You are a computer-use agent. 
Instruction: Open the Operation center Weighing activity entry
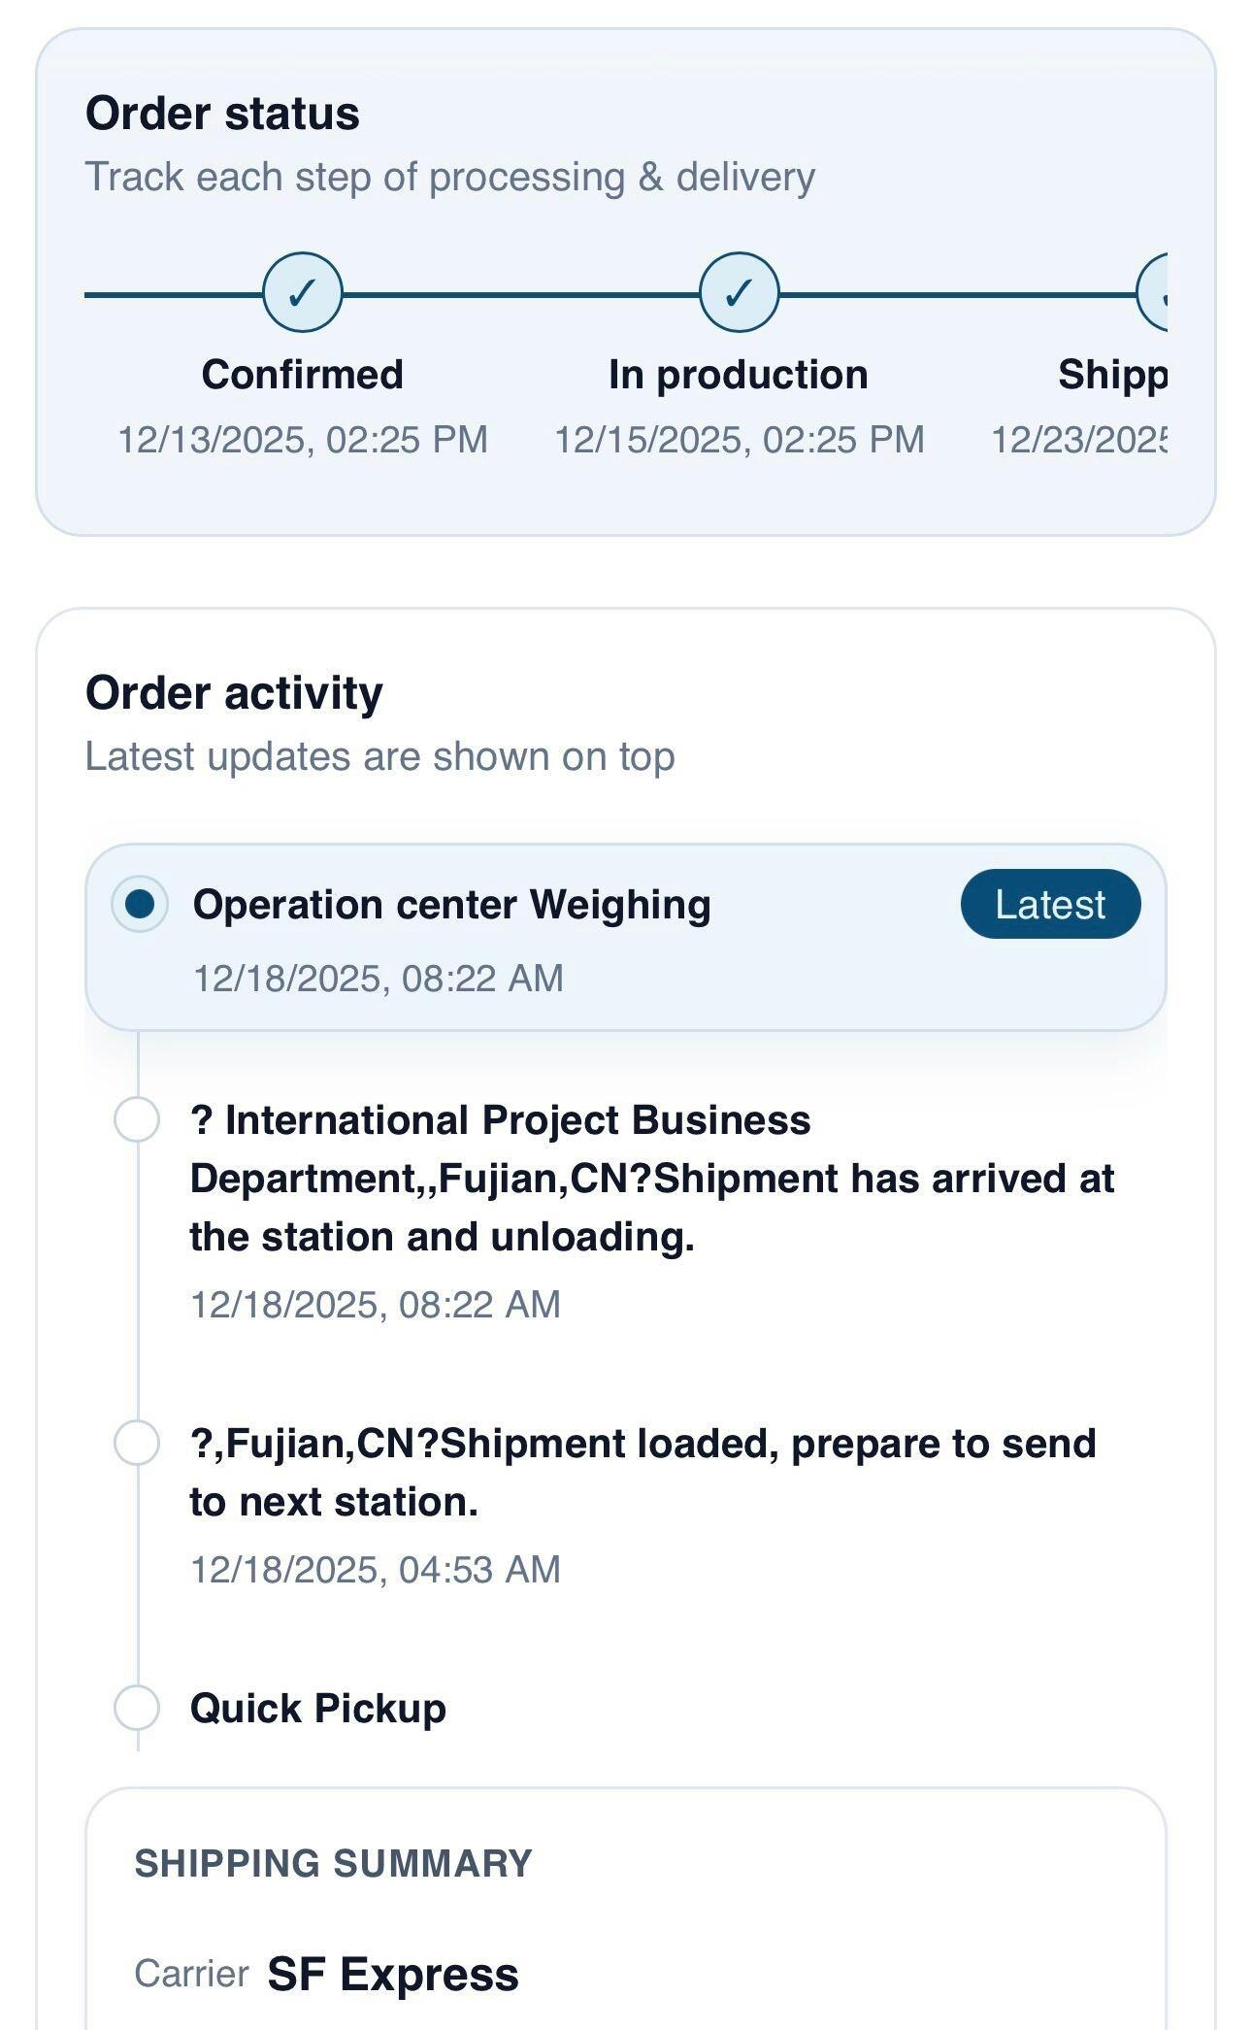451,905
